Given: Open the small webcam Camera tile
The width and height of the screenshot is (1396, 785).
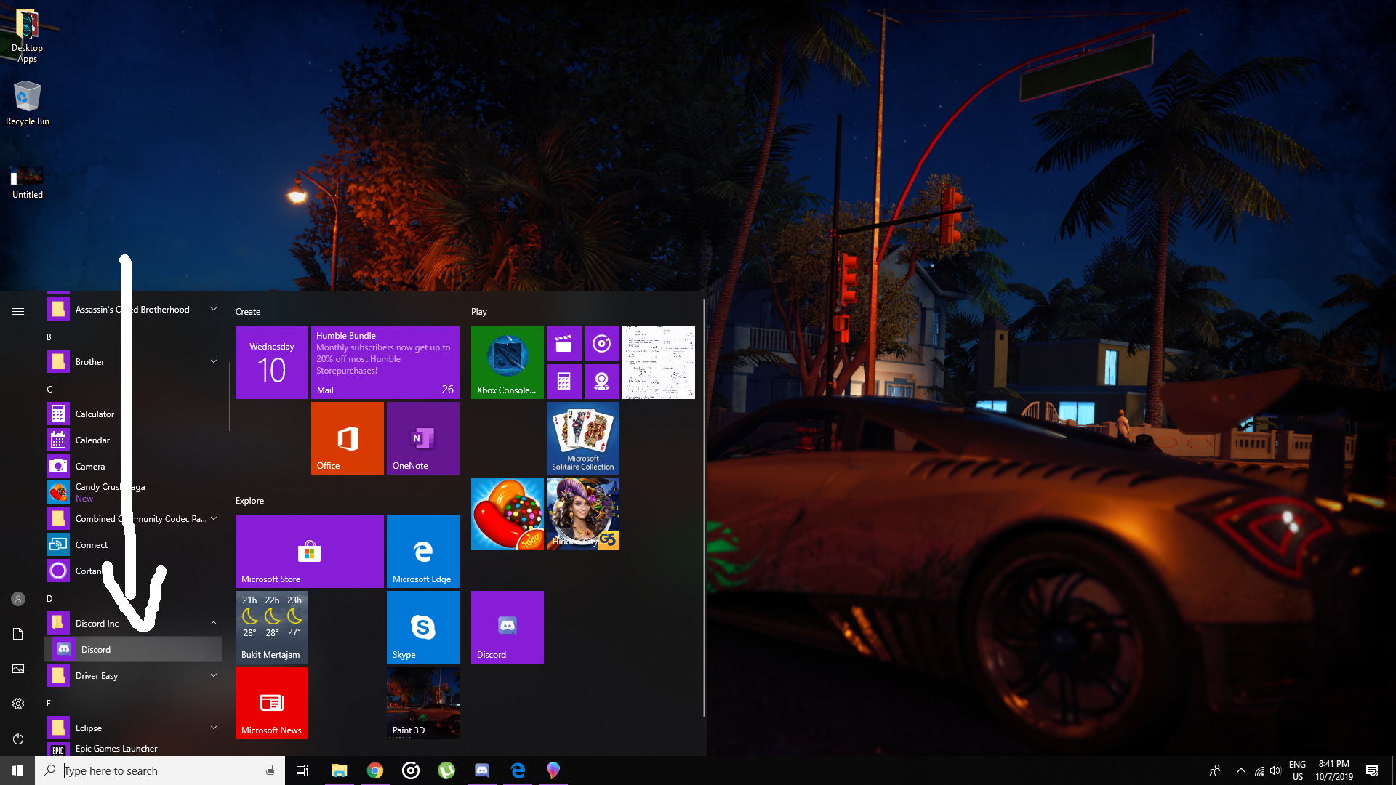Looking at the screenshot, I should tap(602, 382).
